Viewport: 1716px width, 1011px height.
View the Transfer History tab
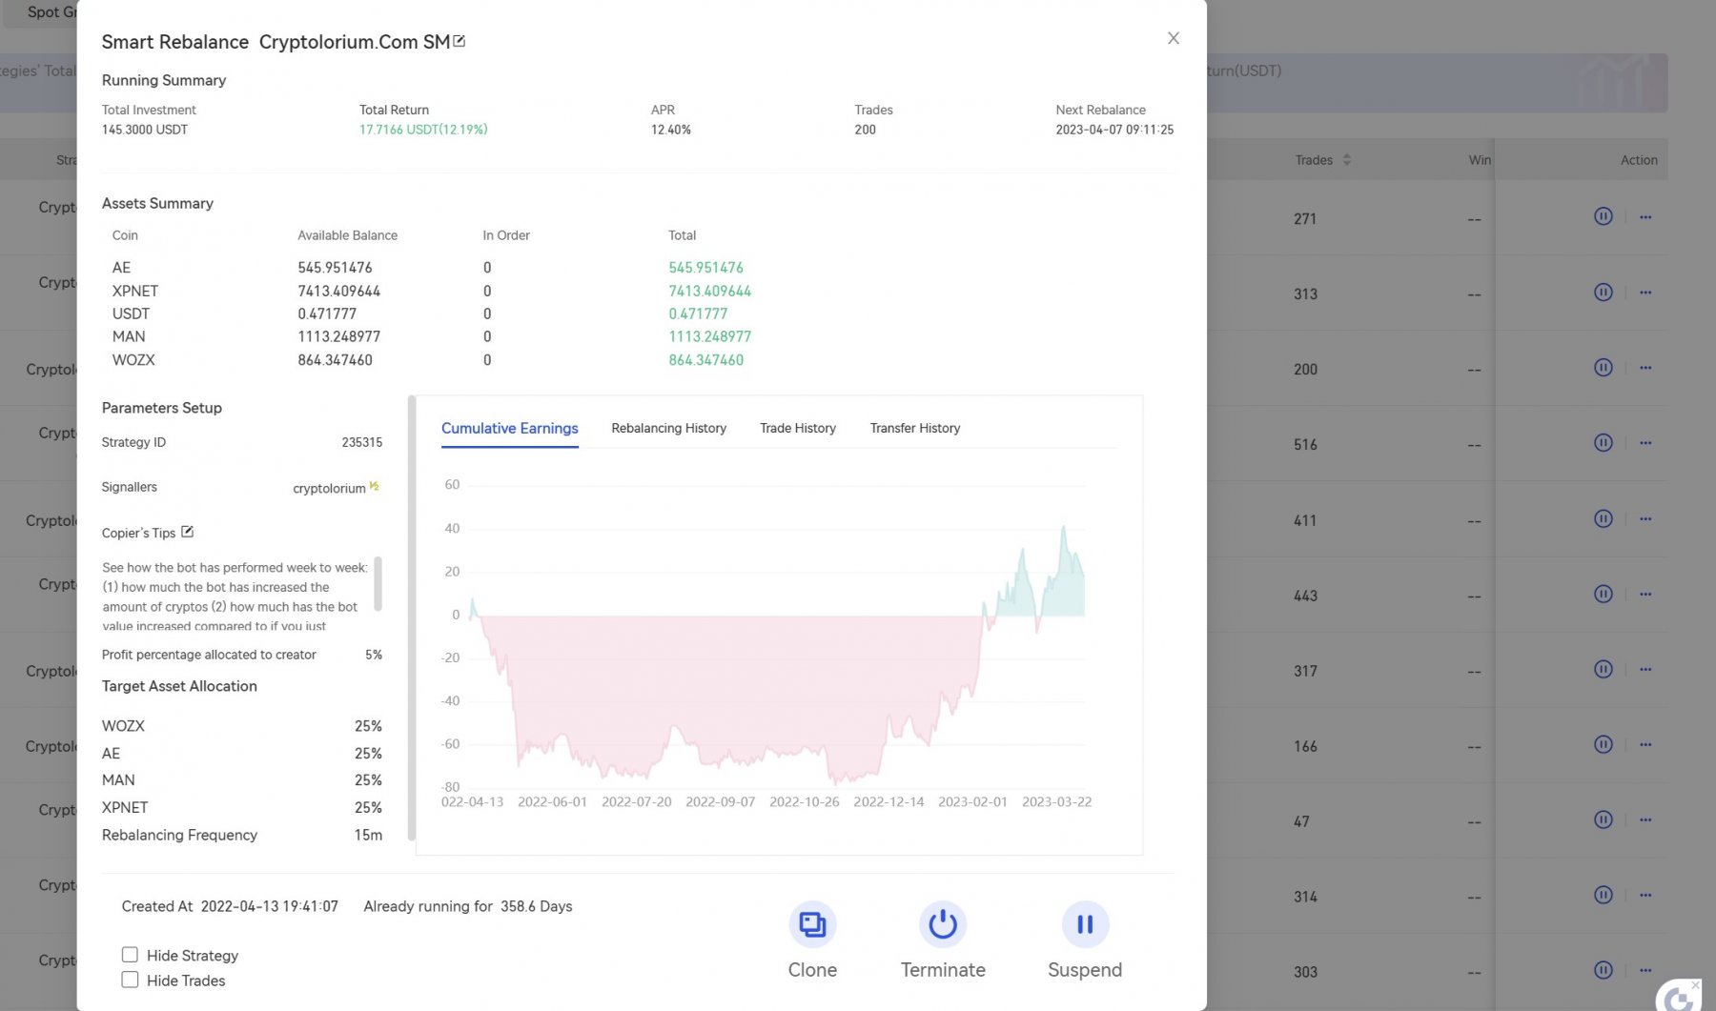click(914, 428)
